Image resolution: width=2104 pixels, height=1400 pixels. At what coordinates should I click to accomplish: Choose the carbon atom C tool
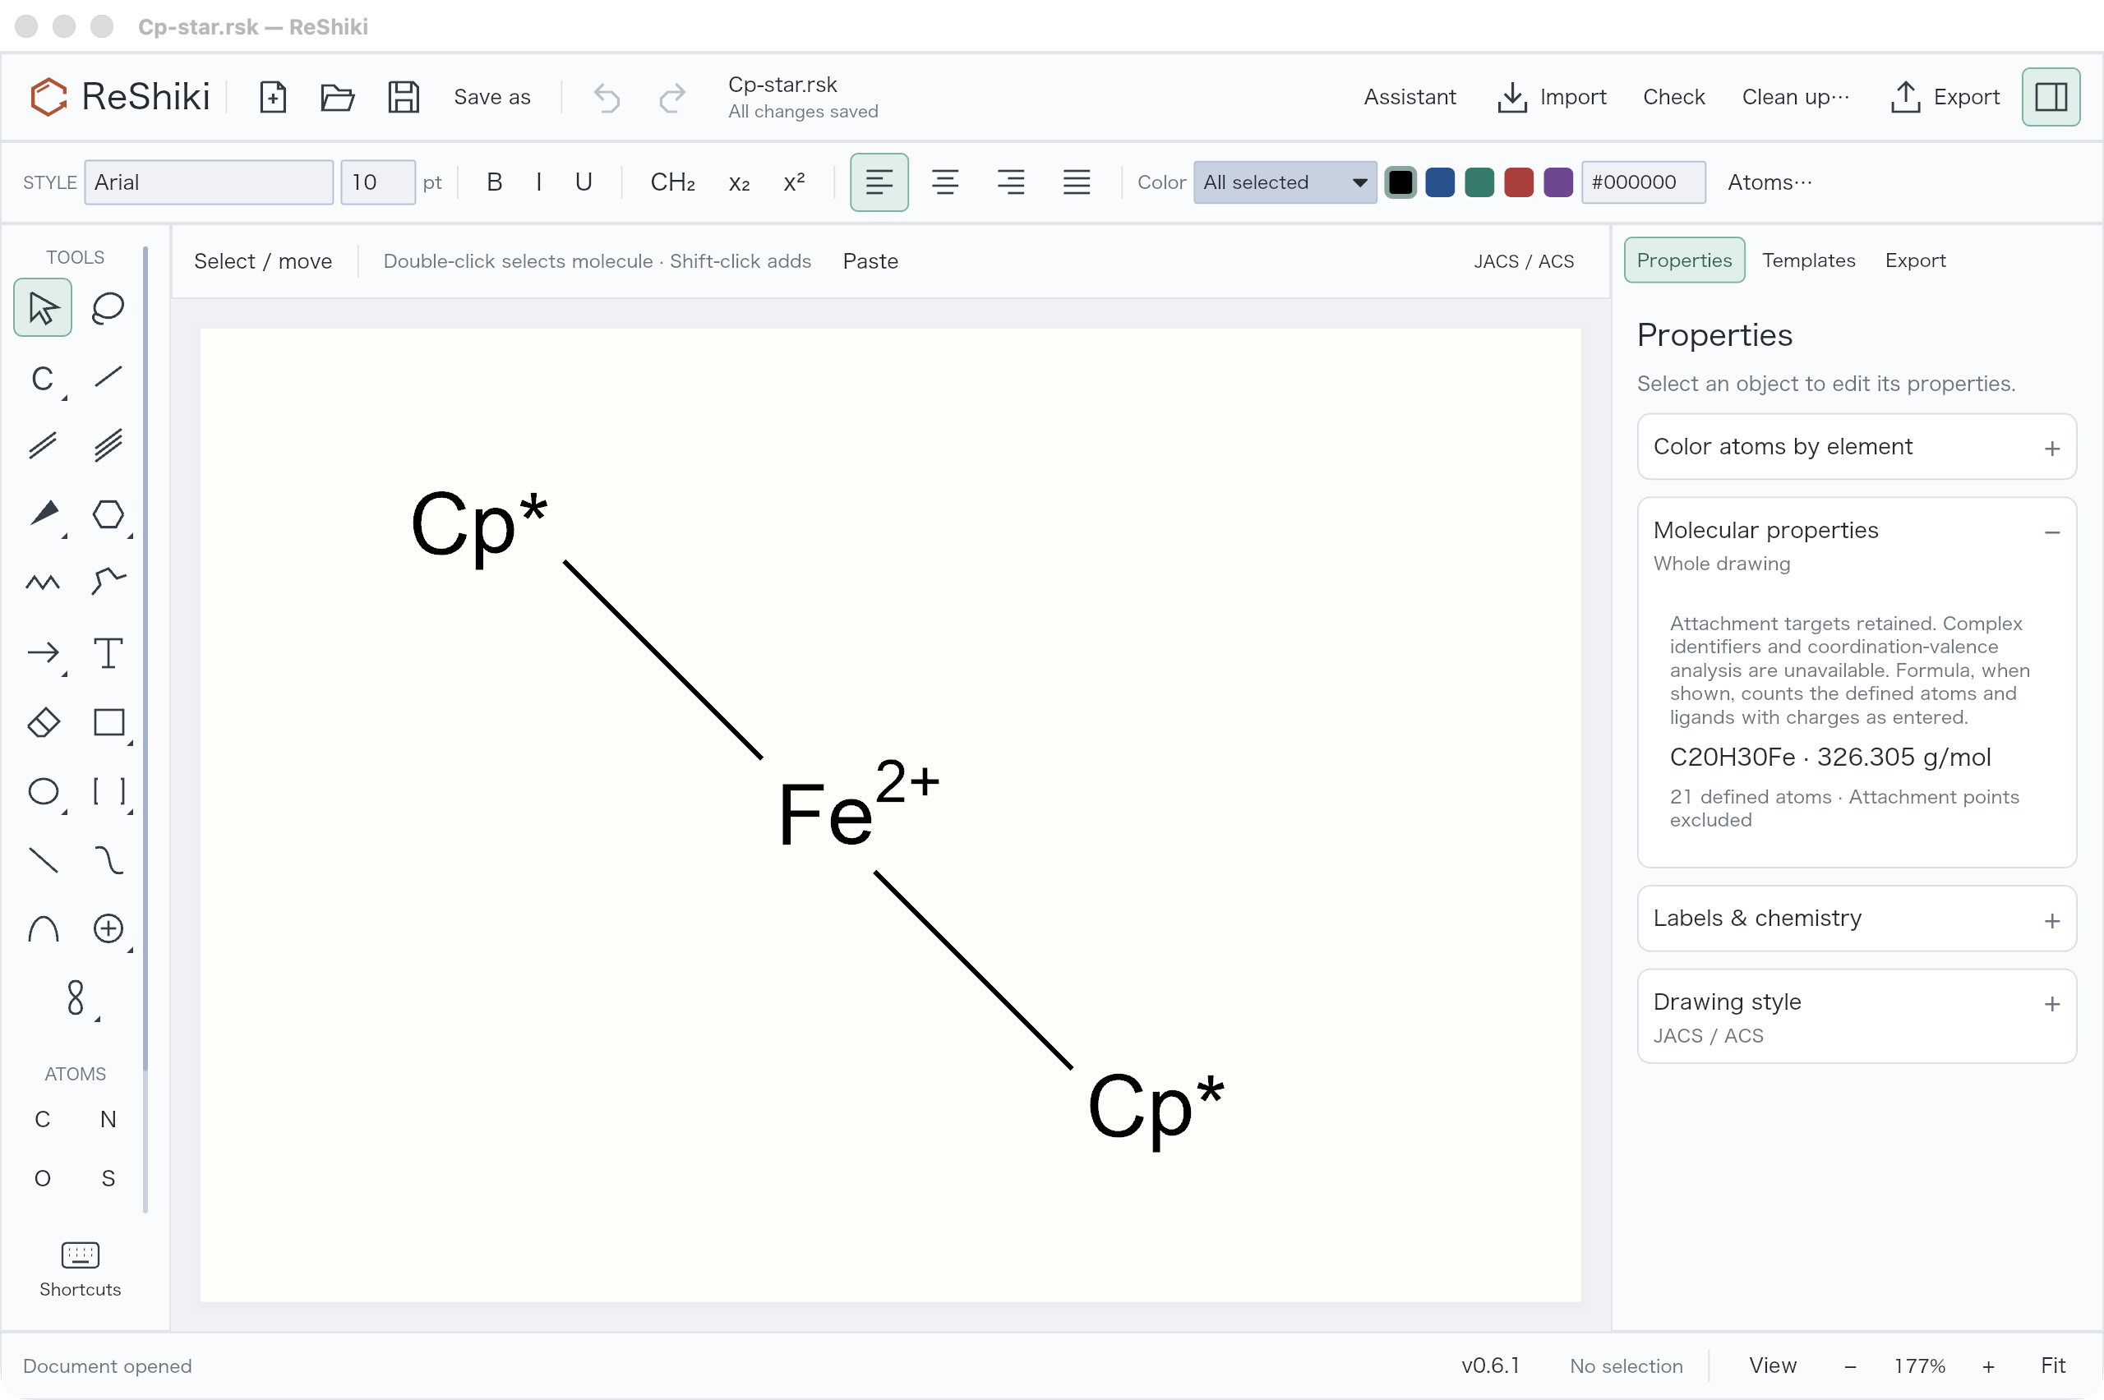pos(42,378)
